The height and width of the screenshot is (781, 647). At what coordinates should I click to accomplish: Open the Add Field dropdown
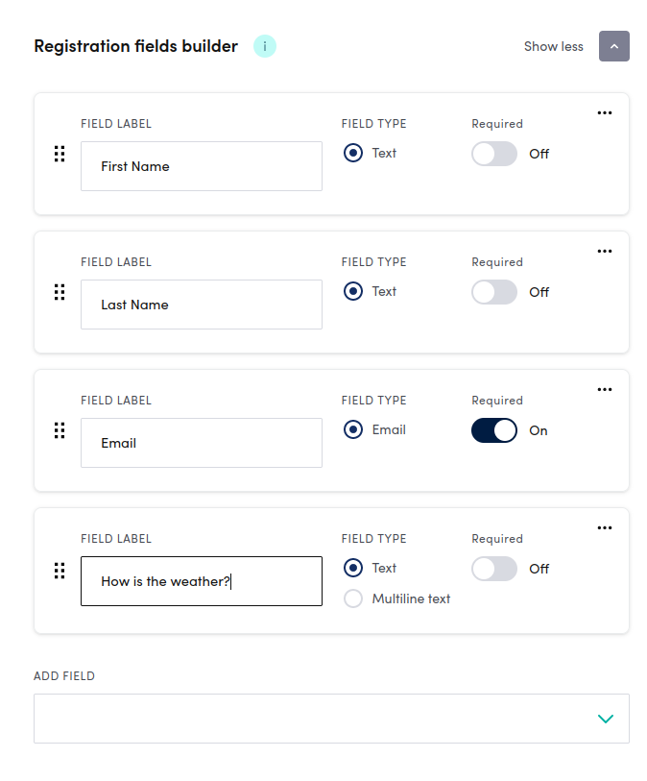pyautogui.click(x=331, y=719)
